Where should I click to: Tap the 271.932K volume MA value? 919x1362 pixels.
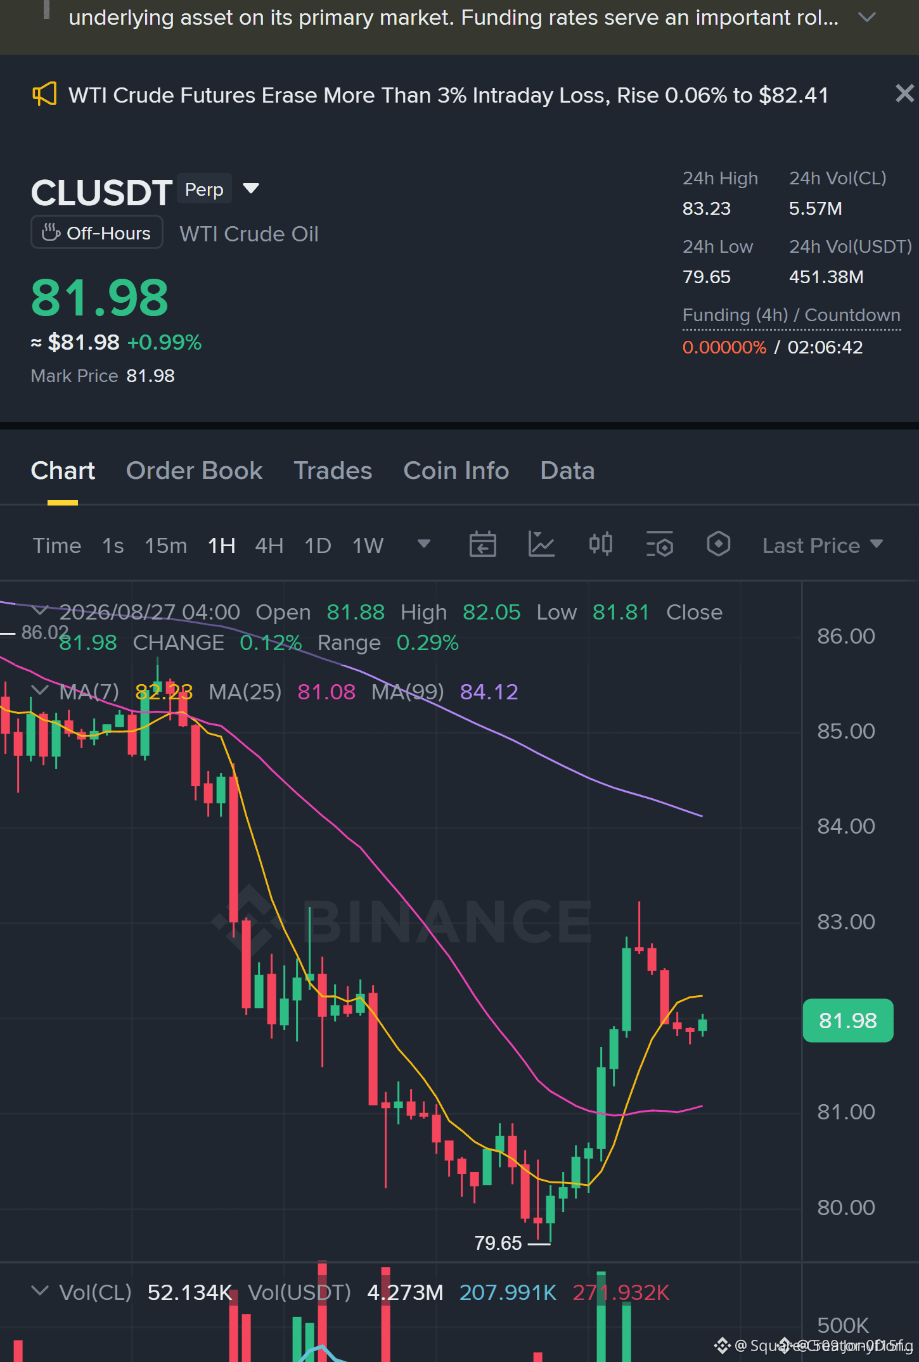[621, 1292]
